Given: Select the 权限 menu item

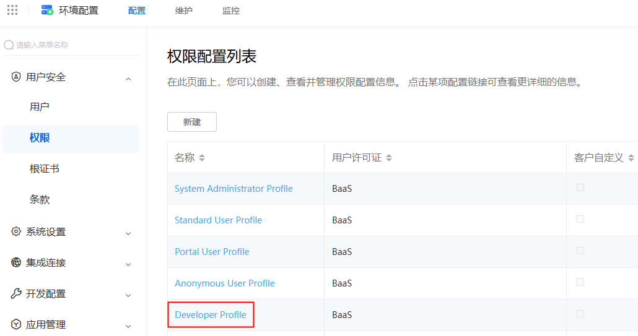Looking at the screenshot, I should click(x=71, y=138).
